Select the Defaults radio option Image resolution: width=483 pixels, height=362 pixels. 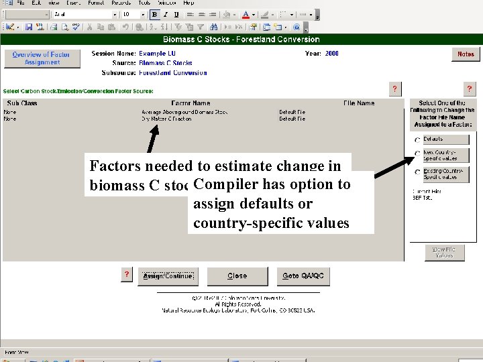pos(417,139)
